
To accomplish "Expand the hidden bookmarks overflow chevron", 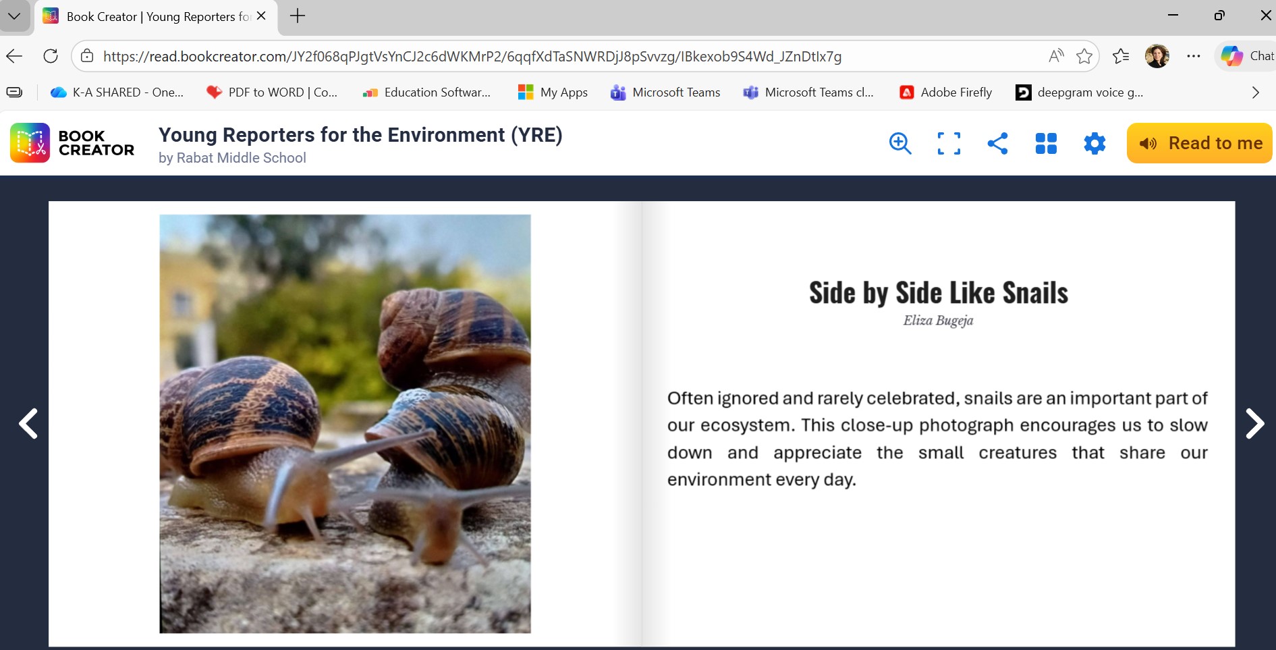I will click(1255, 92).
